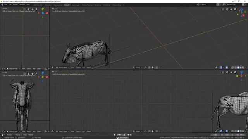
Task: Toggle camera view in top-left small viewport
Action: point(28,10)
